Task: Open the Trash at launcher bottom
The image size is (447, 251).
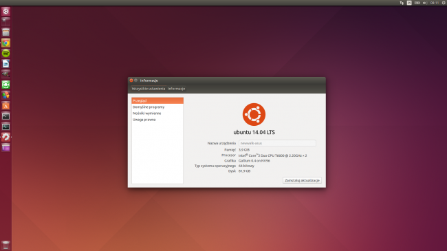Action: click(6, 245)
